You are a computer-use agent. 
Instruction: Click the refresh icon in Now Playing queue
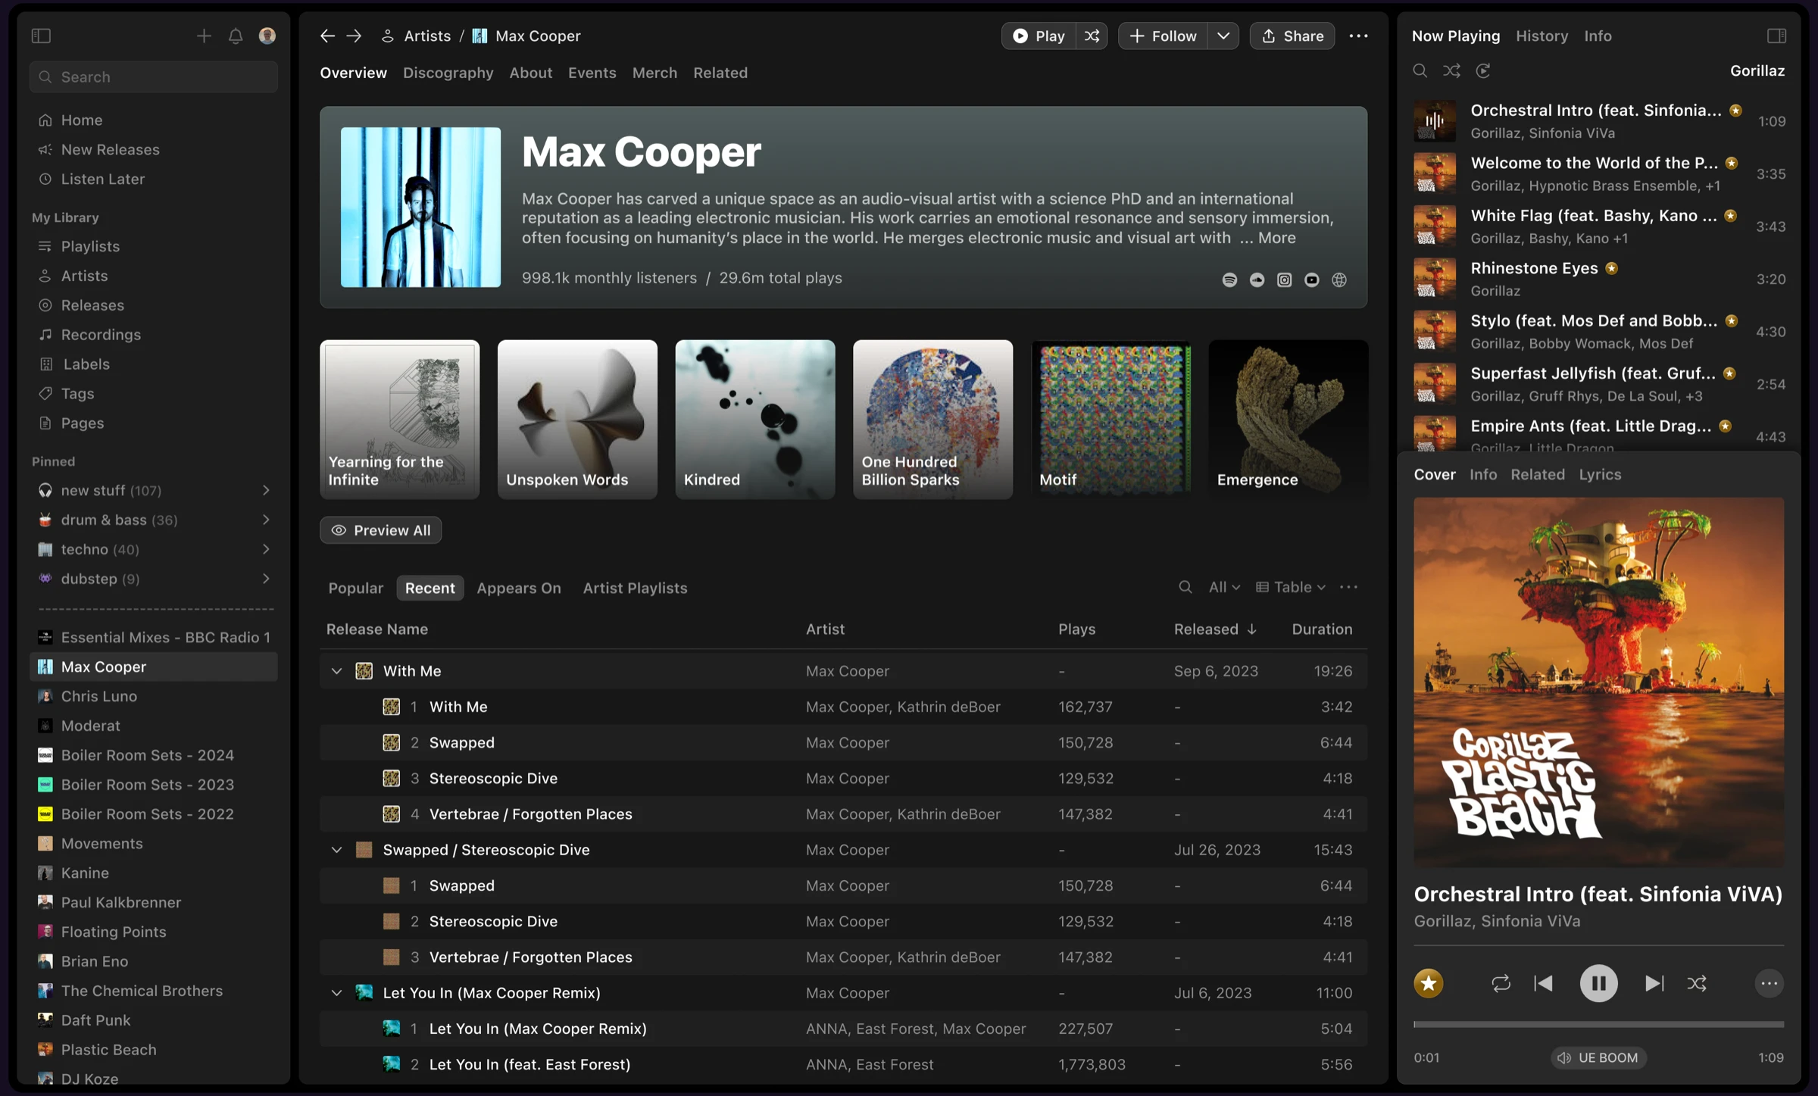click(1483, 70)
